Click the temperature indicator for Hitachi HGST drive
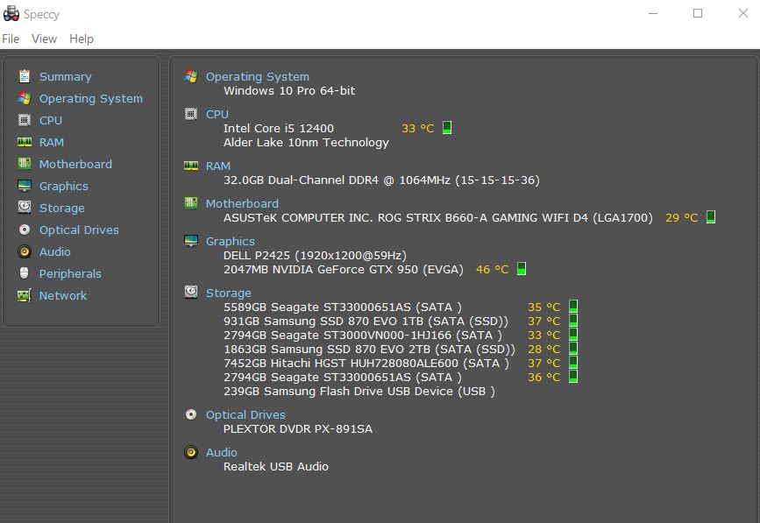Image resolution: width=760 pixels, height=523 pixels. 573,362
